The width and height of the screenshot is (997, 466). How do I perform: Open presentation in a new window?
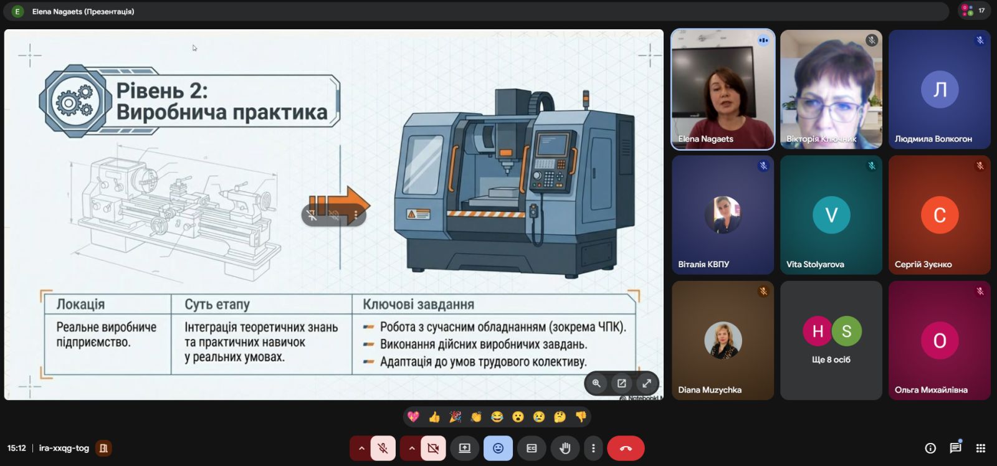[621, 383]
